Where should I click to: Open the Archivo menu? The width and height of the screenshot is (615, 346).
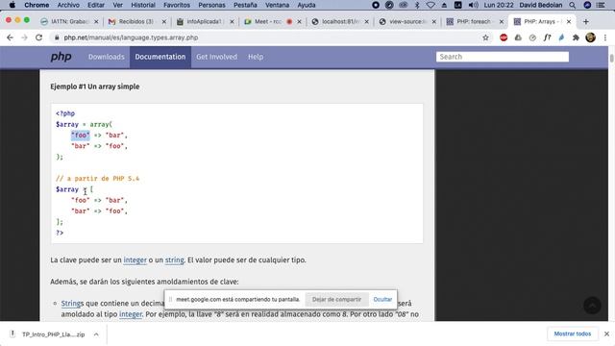[68, 5]
